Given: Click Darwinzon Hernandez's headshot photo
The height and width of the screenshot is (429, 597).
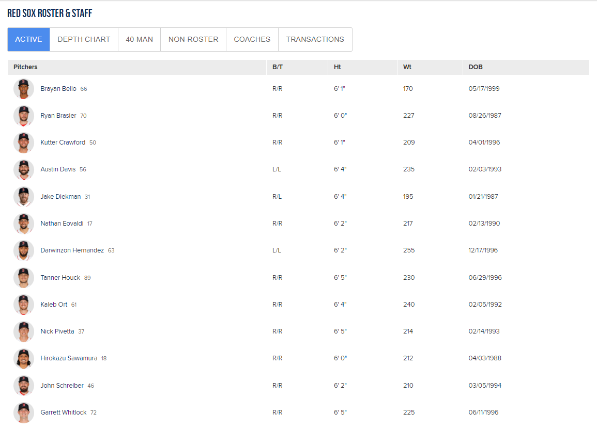Looking at the screenshot, I should [x=24, y=250].
